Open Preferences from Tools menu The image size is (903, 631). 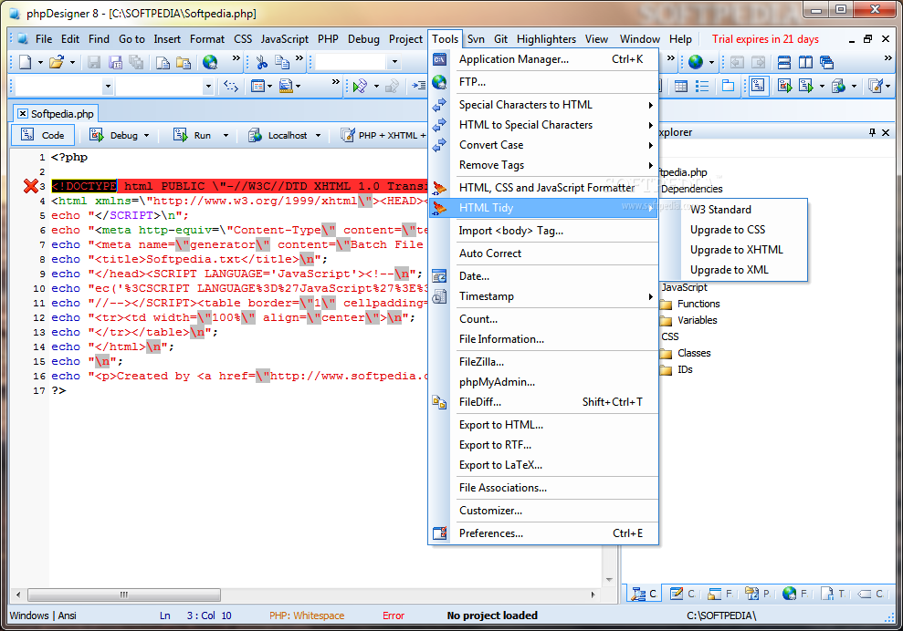(x=545, y=533)
